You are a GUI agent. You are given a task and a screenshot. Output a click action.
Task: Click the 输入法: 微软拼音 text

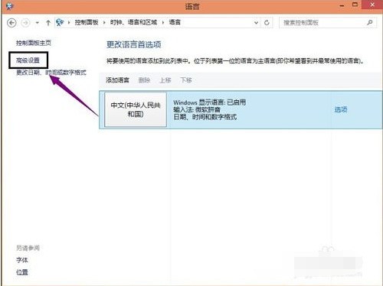(197, 110)
